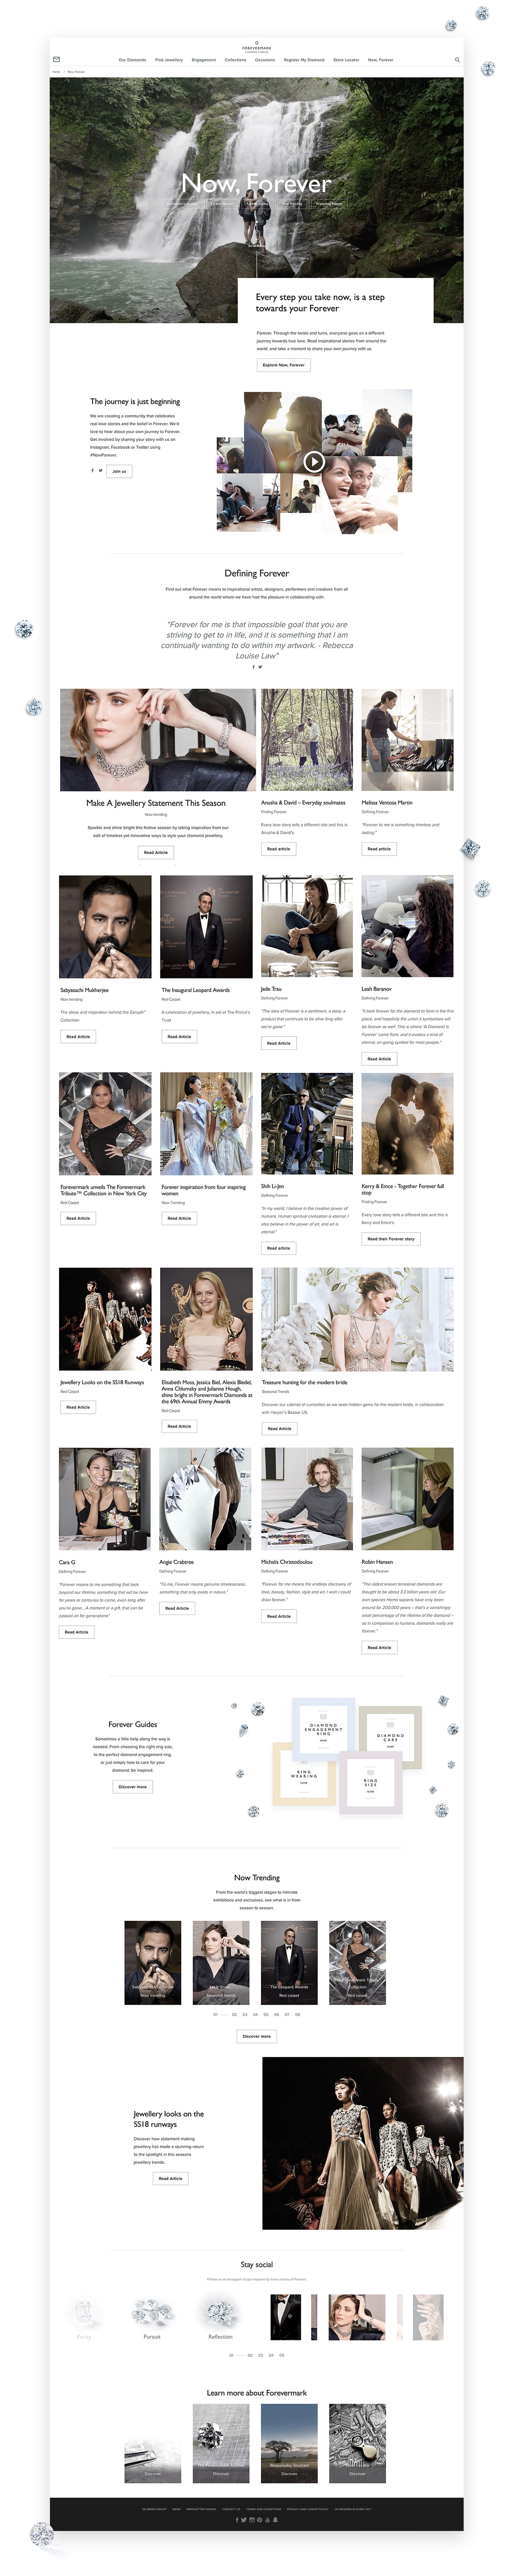Open the Pursuit diamond social tile

point(152,2318)
